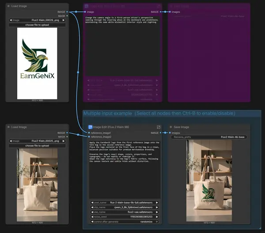The image size is (265, 233).
Task: Decrease noise_seed with its left arrow
Action: pos(92,217)
